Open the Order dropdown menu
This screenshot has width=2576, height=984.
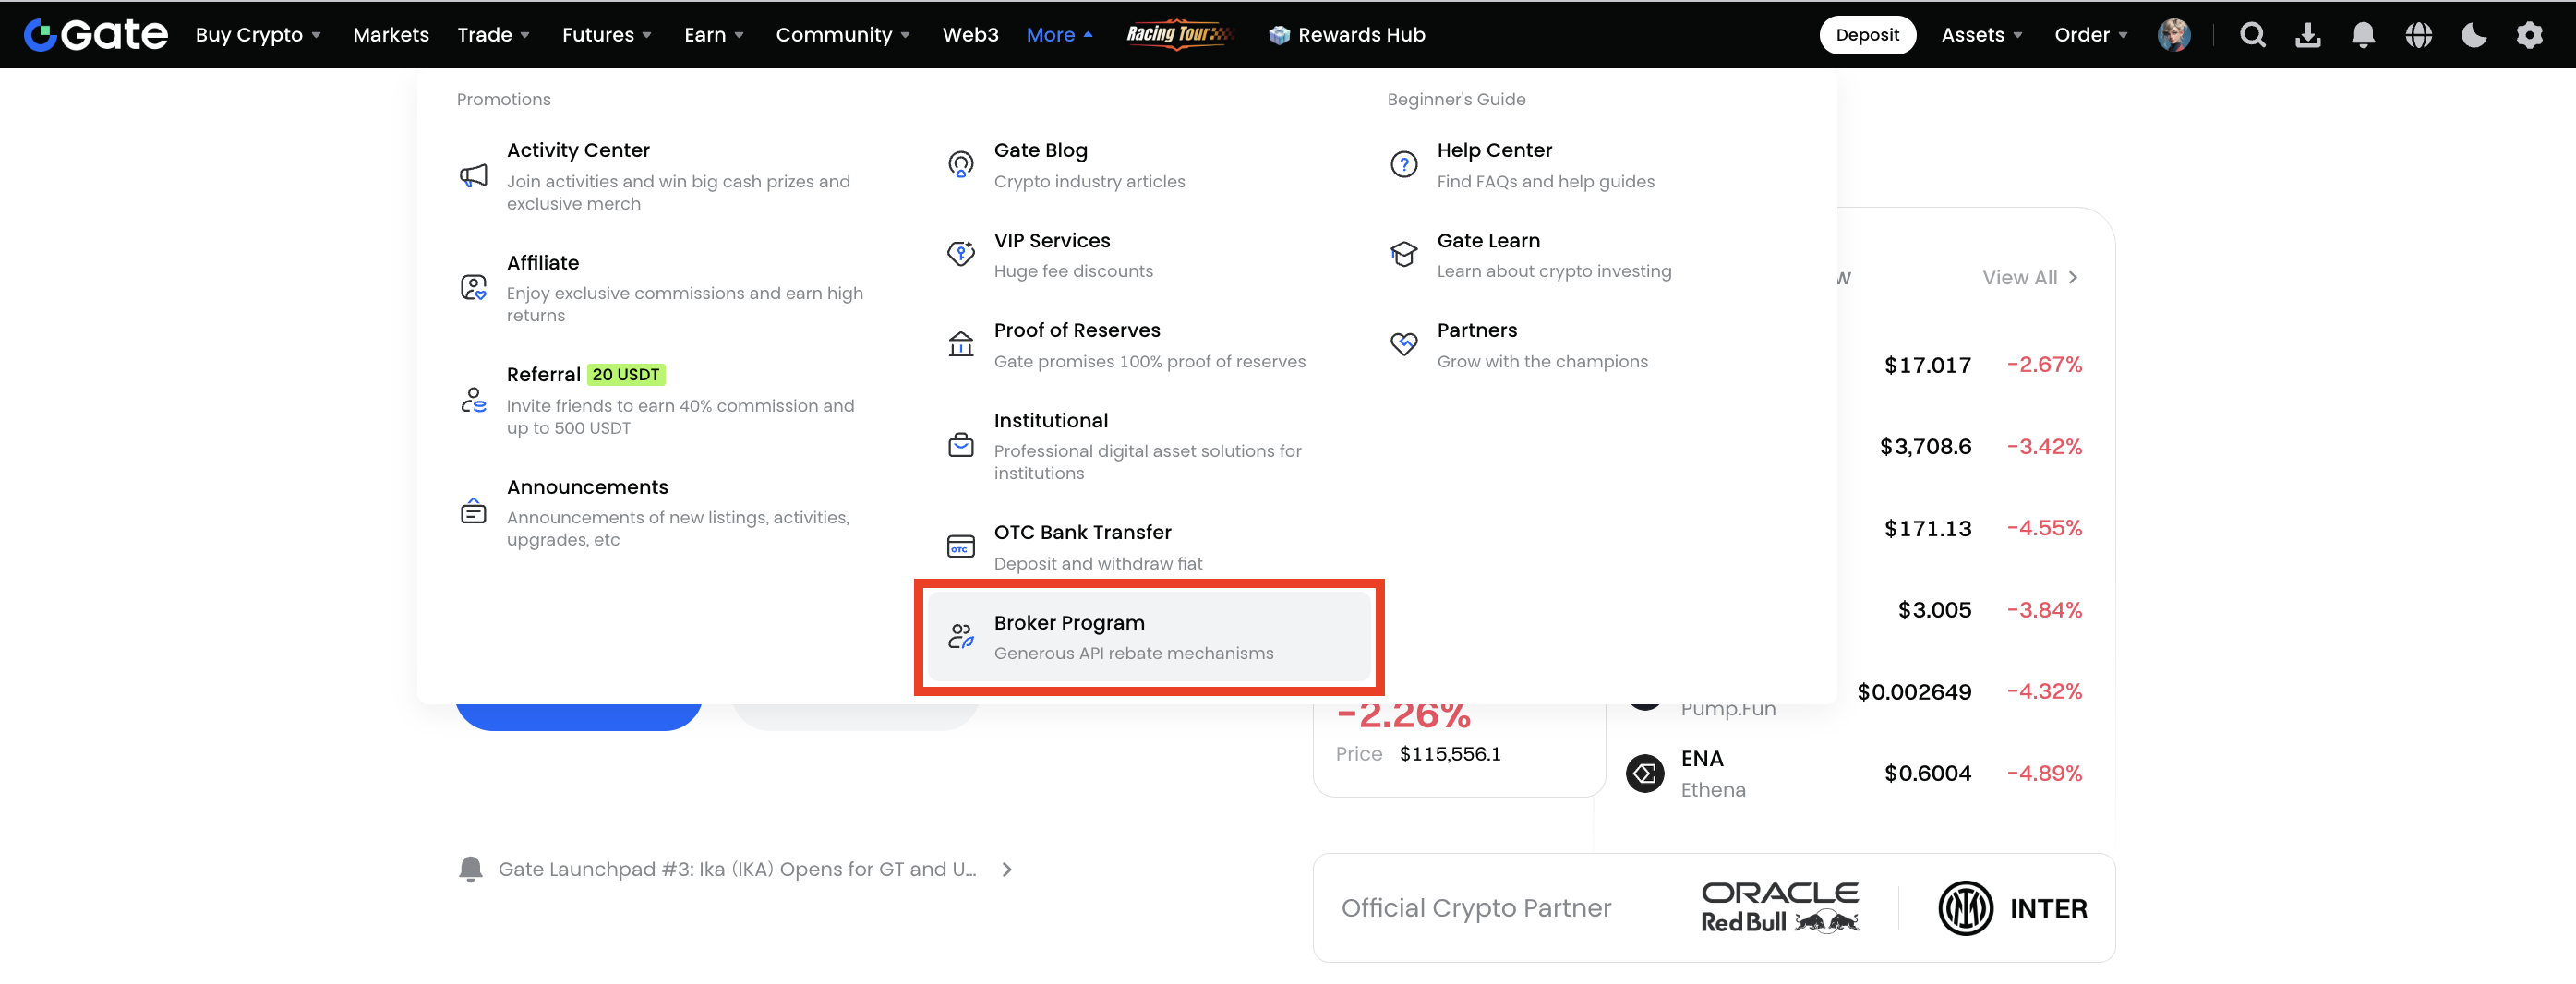click(2090, 35)
